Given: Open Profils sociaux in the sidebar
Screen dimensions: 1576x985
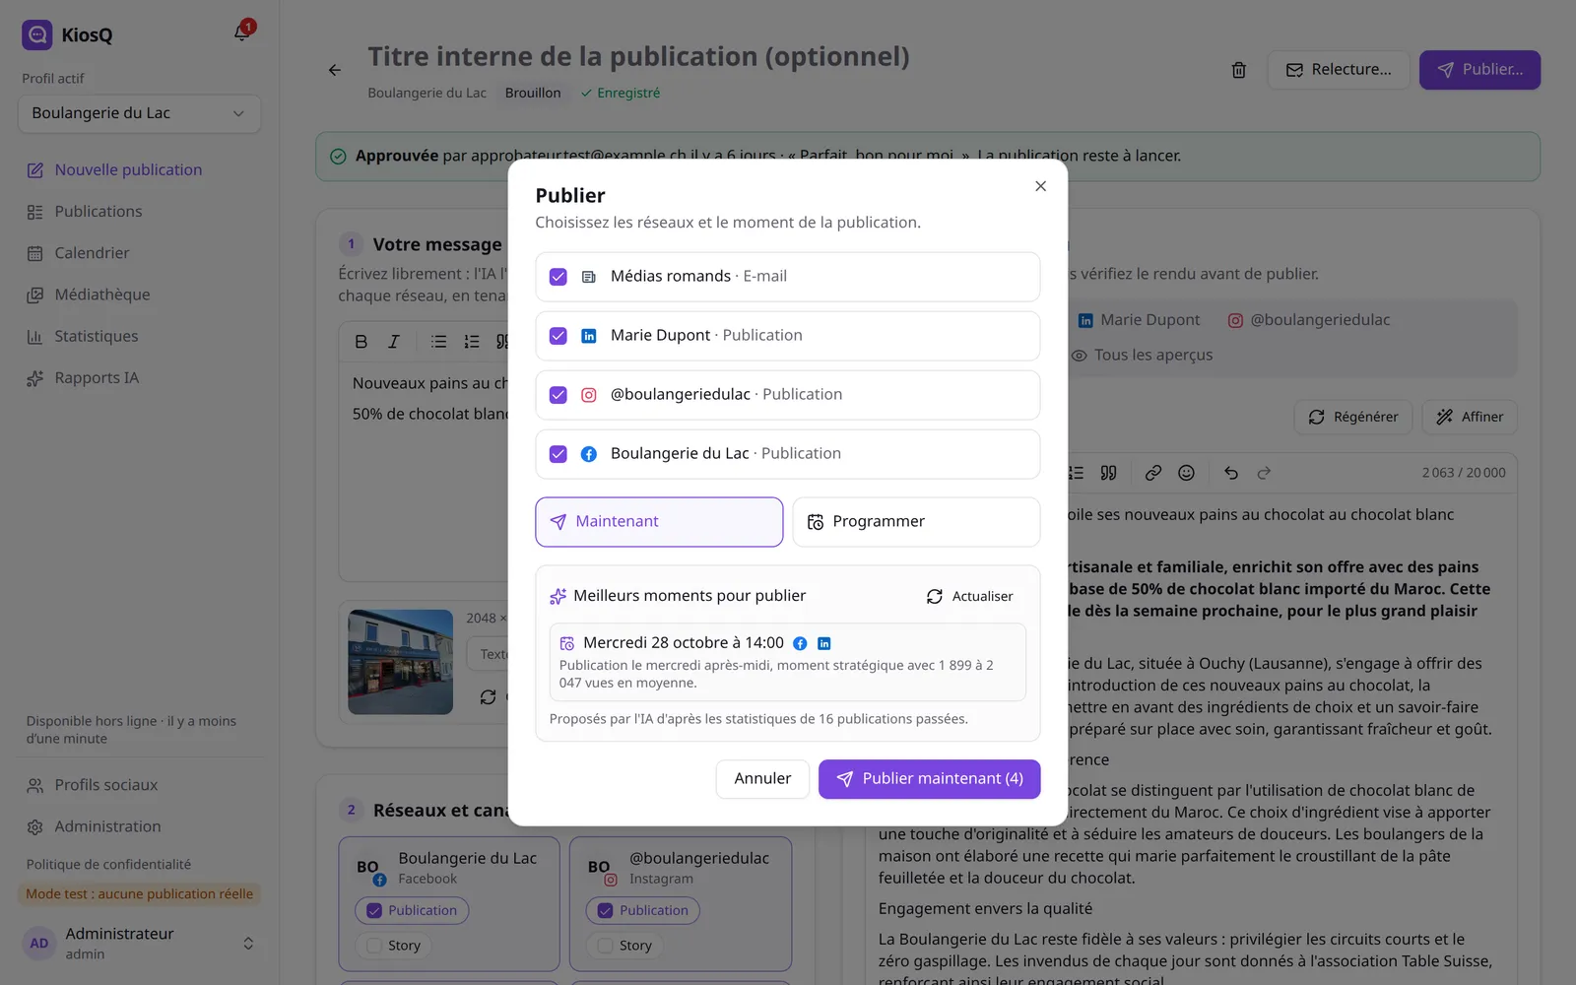Looking at the screenshot, I should [139, 785].
